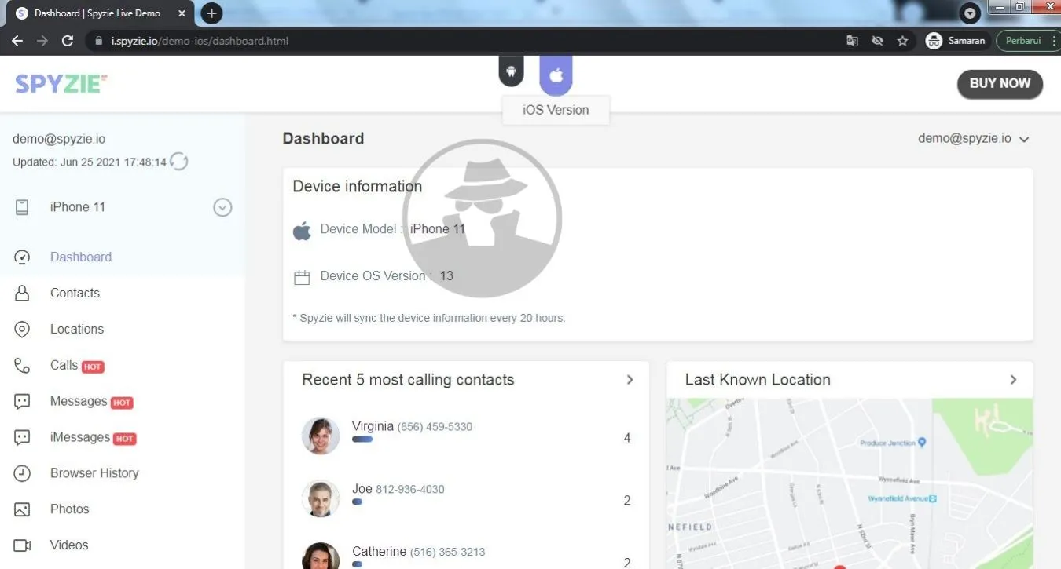The image size is (1061, 569).
Task: Click the Catherine call count bar
Action: tap(358, 564)
